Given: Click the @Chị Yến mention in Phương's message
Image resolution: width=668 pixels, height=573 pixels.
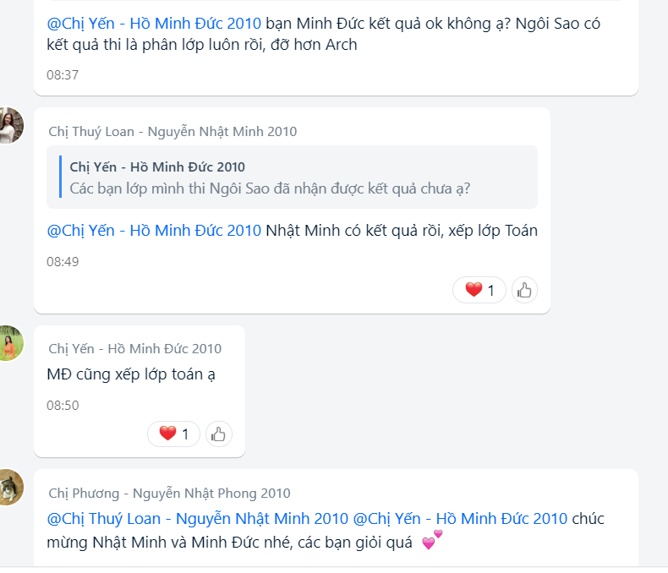Looking at the screenshot, I should pyautogui.click(x=460, y=518).
